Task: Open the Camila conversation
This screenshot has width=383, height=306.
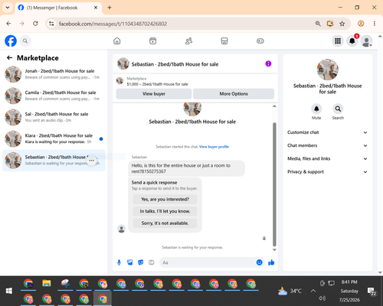Action: click(x=54, y=96)
